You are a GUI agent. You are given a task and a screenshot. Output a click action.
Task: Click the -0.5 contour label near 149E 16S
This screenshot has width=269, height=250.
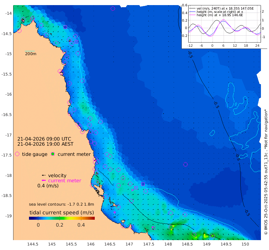click(x=216, y=105)
